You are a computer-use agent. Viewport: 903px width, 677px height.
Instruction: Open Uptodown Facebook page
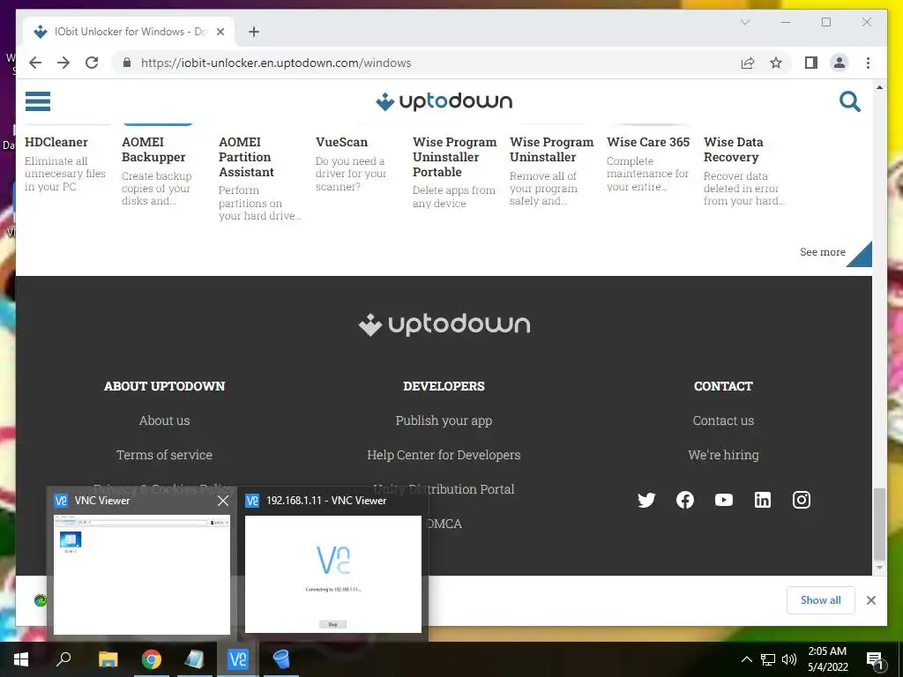(684, 500)
